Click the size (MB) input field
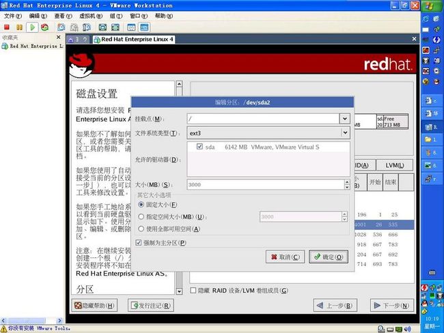 (266, 184)
